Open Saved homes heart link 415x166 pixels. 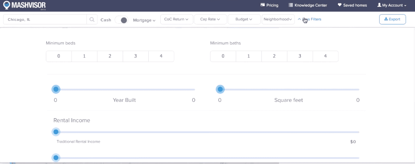[x=352, y=5]
